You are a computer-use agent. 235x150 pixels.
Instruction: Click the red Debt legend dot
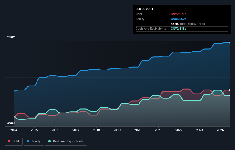pyautogui.click(x=9, y=141)
